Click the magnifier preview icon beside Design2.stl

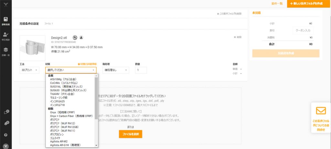(x=75, y=37)
